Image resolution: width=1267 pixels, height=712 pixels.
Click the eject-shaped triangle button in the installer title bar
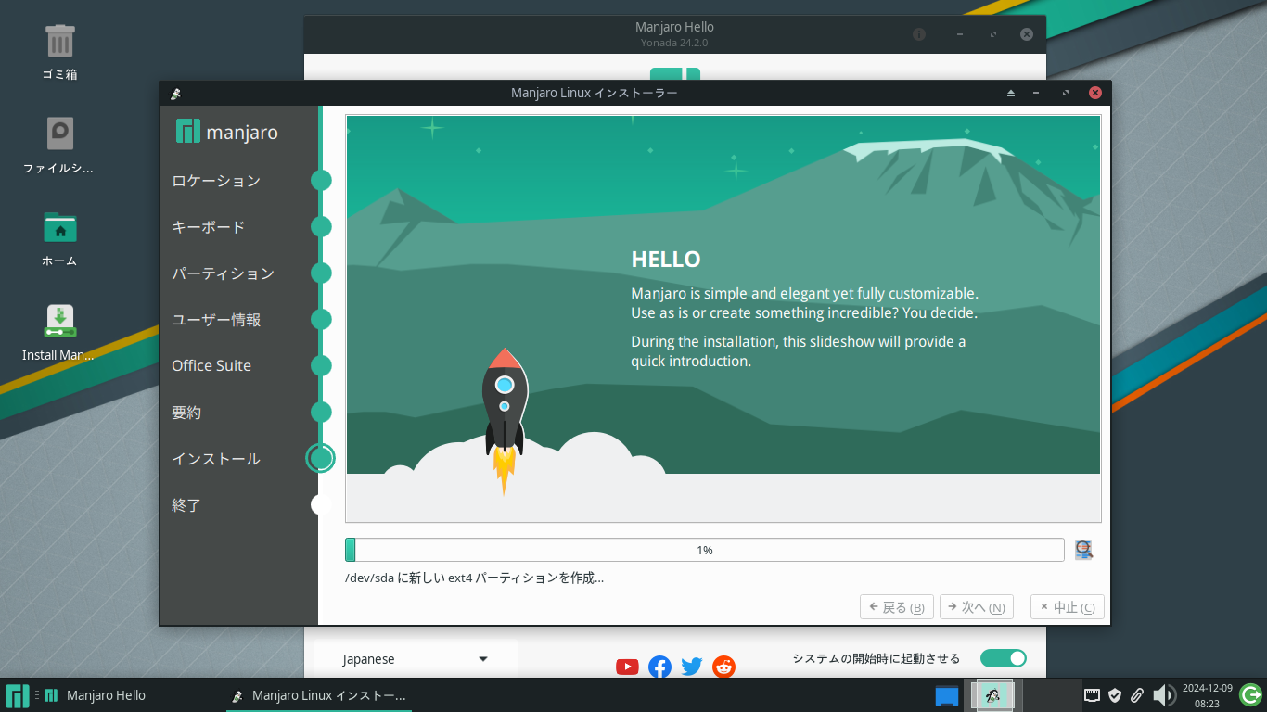tap(1011, 93)
